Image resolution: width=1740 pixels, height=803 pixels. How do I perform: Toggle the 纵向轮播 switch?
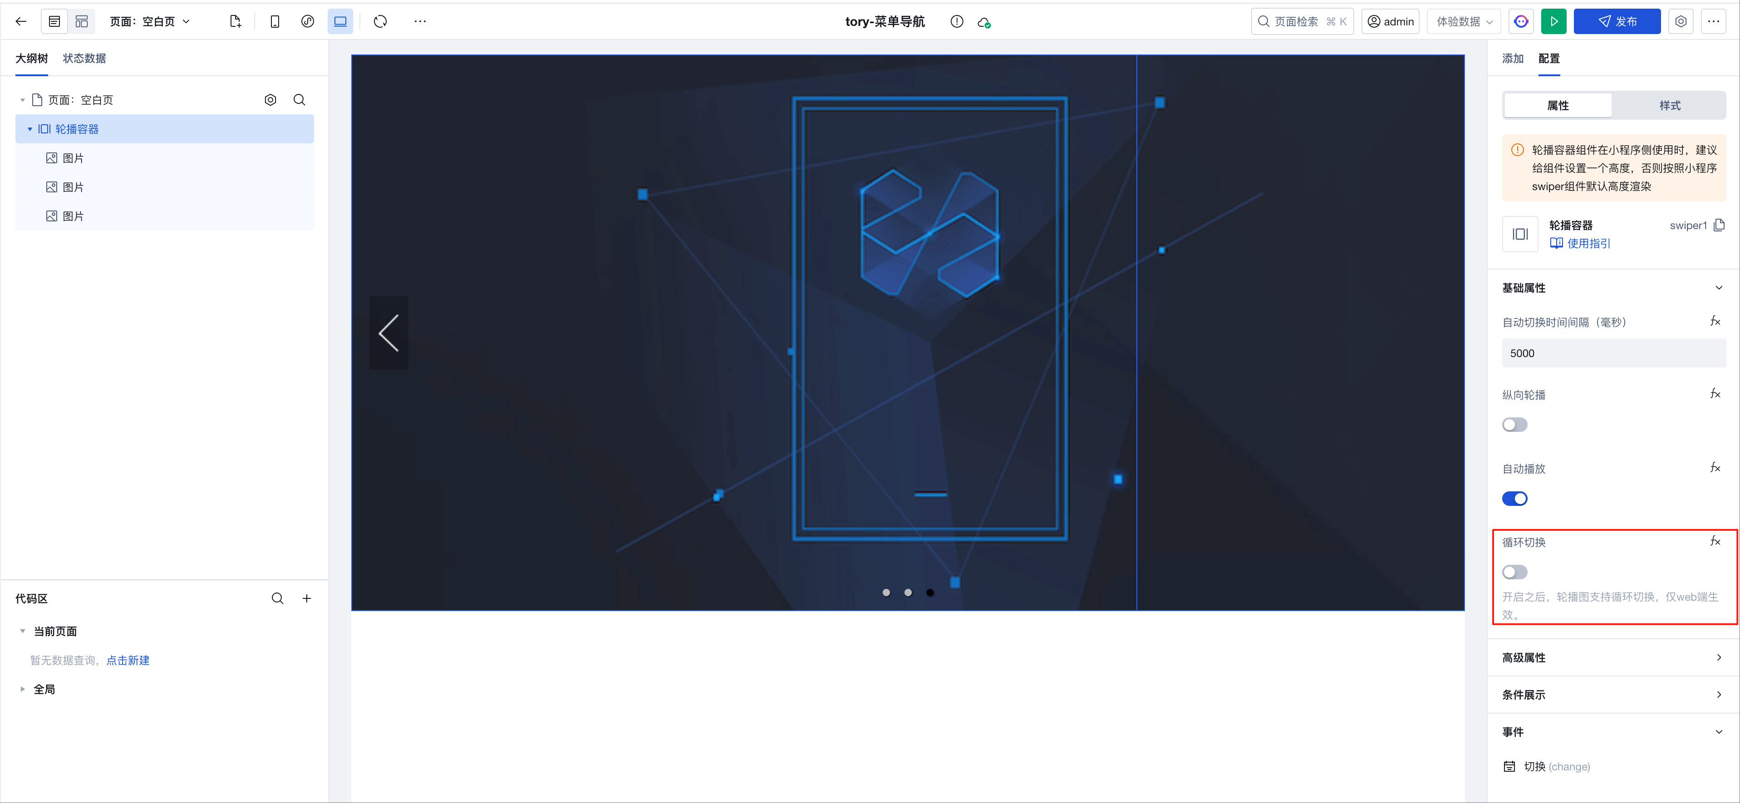pos(1514,425)
